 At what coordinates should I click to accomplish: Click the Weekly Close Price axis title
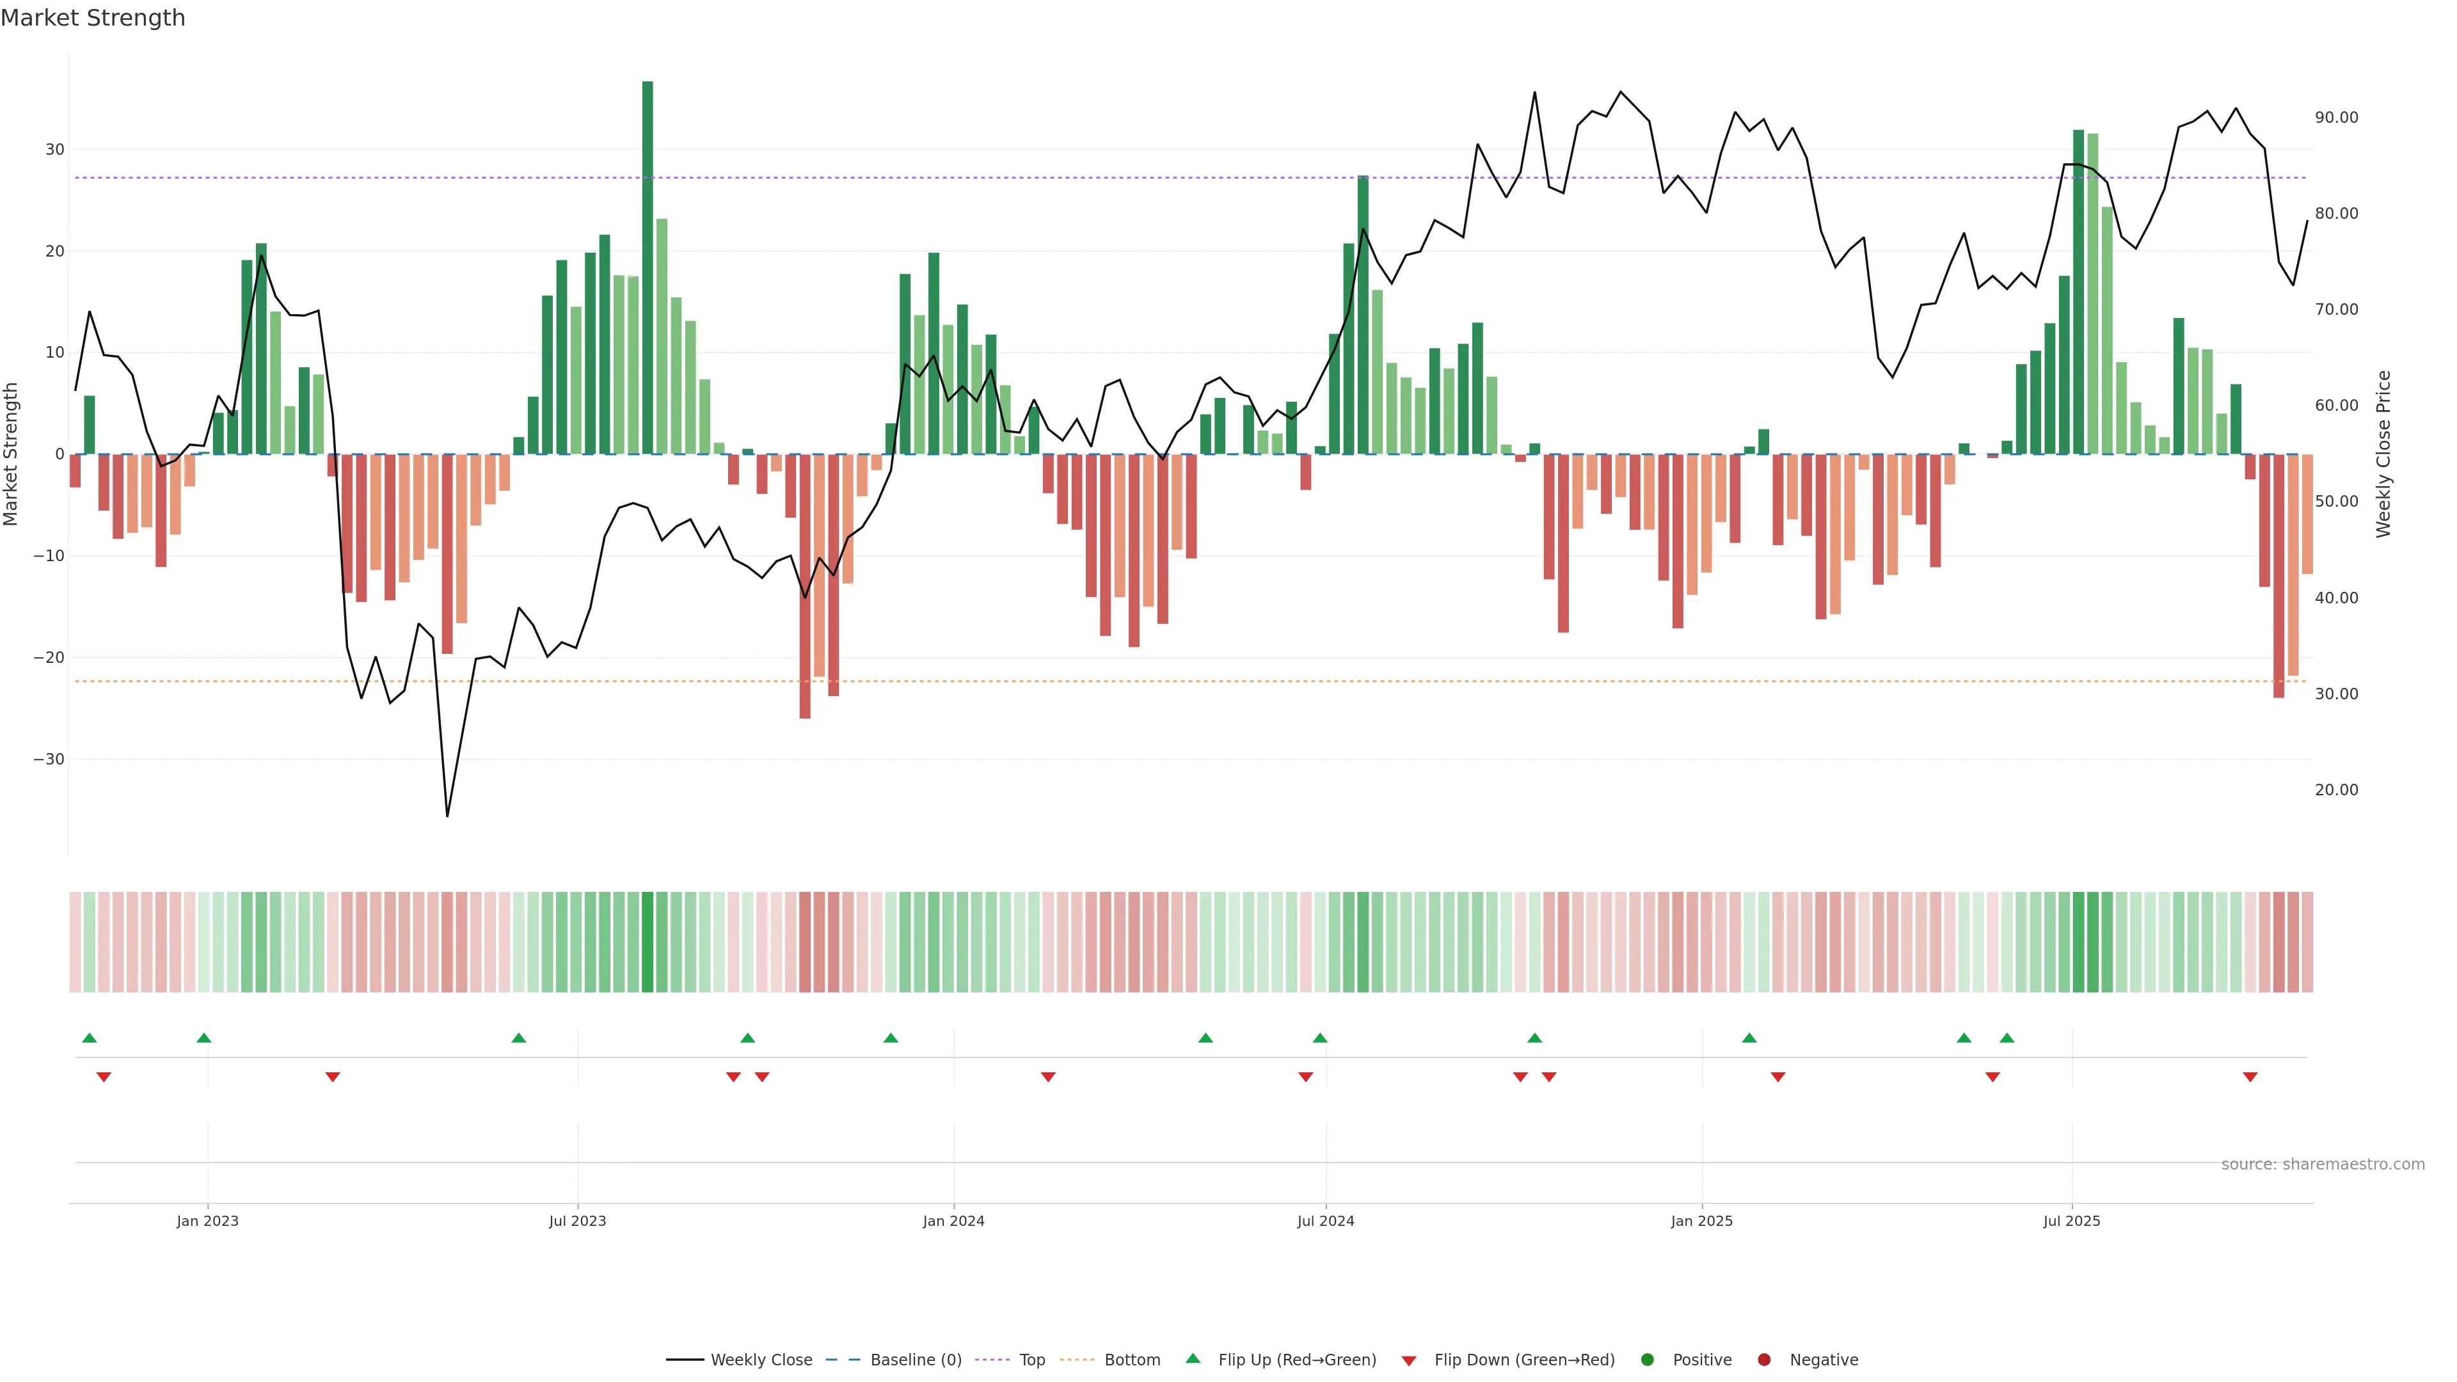2383,454
